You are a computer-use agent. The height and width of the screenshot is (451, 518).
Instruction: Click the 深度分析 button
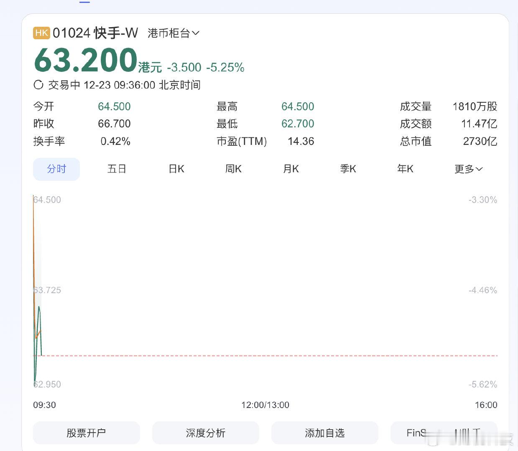click(206, 433)
